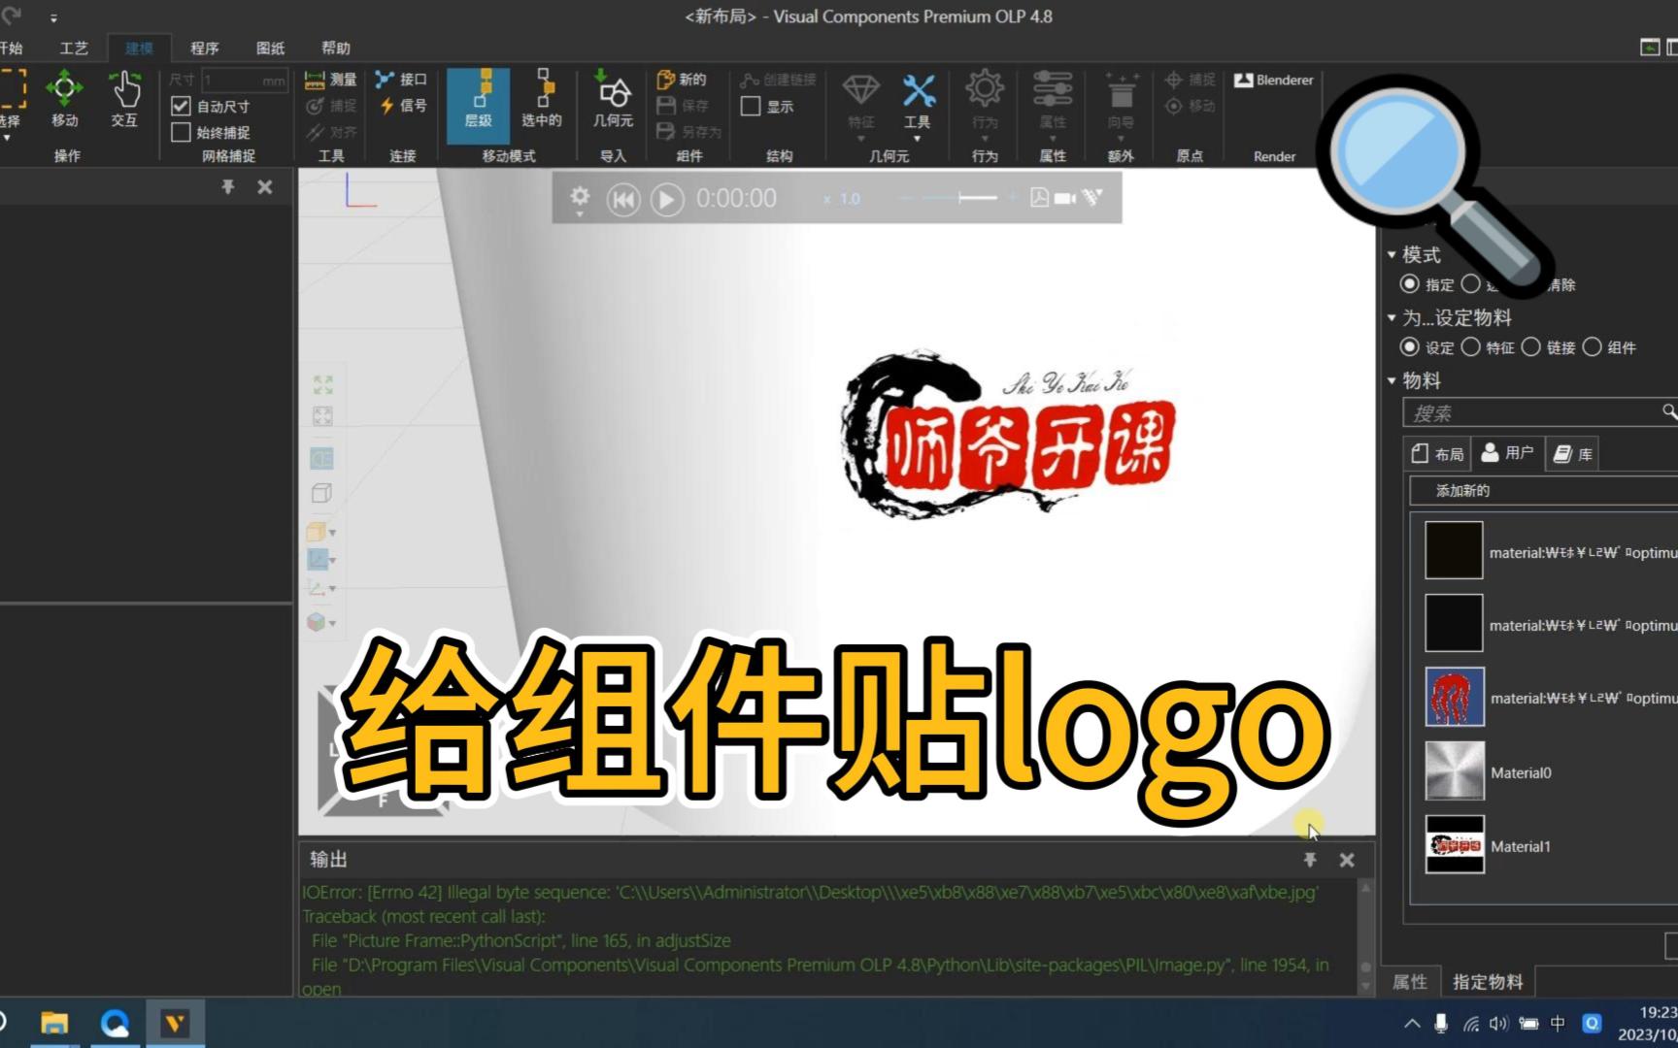Uncheck 自动尺寸 auto size checkbox
1678x1048 pixels.
click(181, 106)
